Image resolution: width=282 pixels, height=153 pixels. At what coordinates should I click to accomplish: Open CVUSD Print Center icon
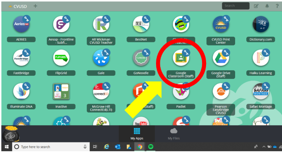point(221,24)
